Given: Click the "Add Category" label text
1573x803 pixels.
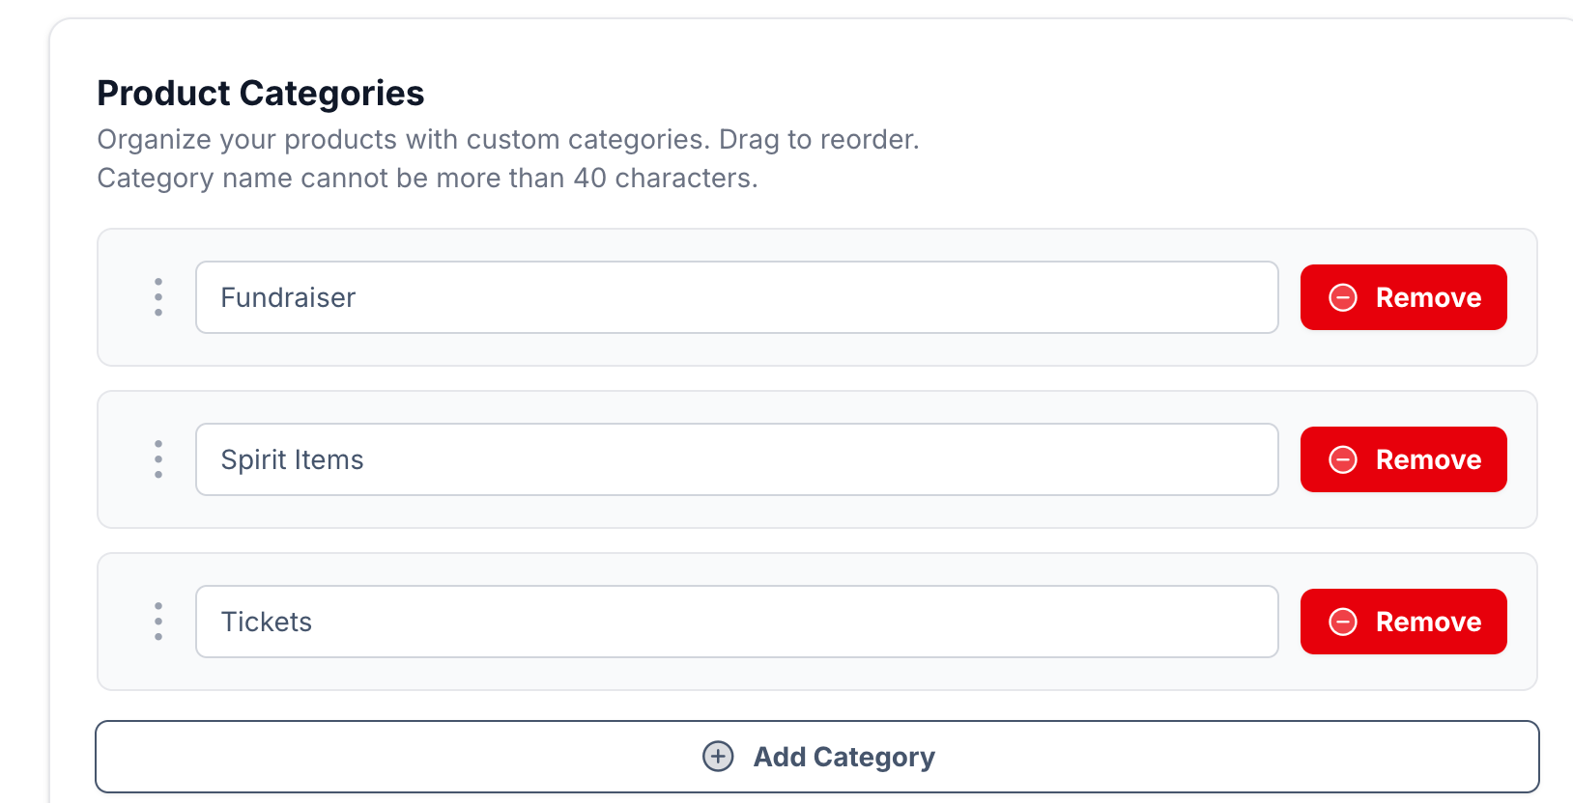Looking at the screenshot, I should [844, 757].
